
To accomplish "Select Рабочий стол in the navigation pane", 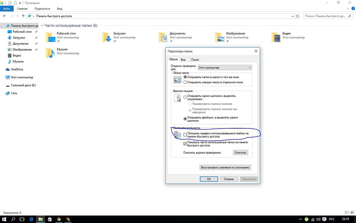I will tap(22, 32).
